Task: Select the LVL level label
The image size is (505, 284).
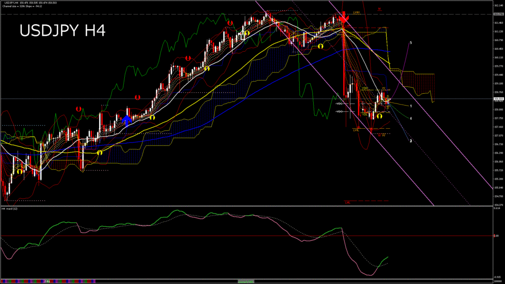Action: (356, 130)
